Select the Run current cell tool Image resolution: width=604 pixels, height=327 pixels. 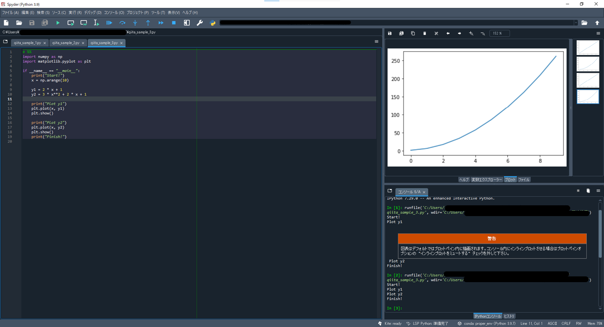coord(71,23)
